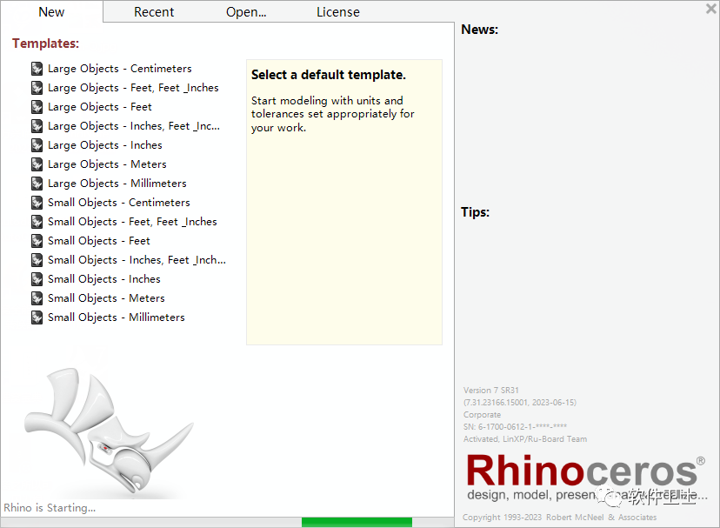Click the icon beside Large Objects - Feet, Feet _Inches
The height and width of the screenshot is (528, 720).
pyautogui.click(x=37, y=88)
